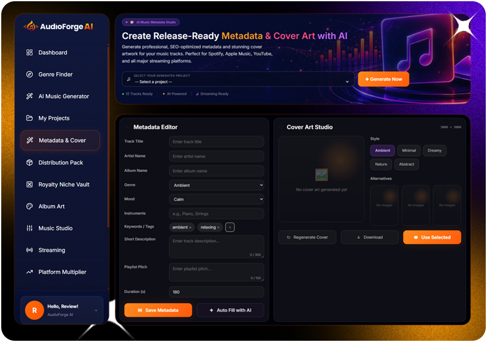Click the Streaming broadcast icon
Viewport: 487px width, 342px height.
(30, 250)
